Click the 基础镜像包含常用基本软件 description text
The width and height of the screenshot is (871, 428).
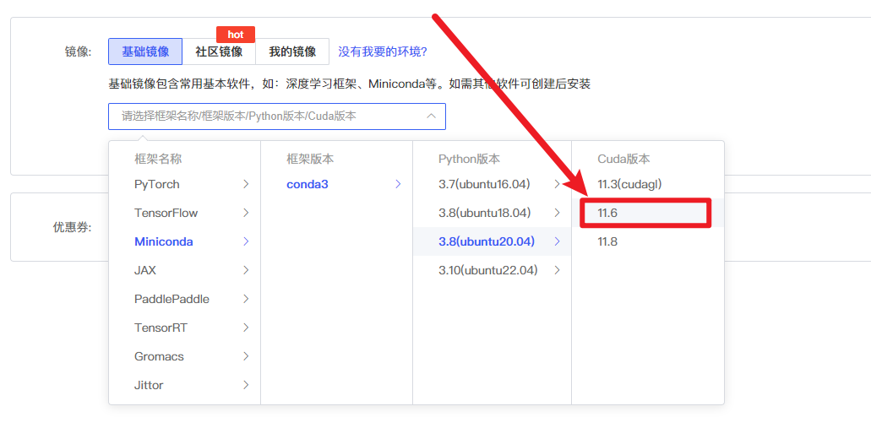(350, 84)
